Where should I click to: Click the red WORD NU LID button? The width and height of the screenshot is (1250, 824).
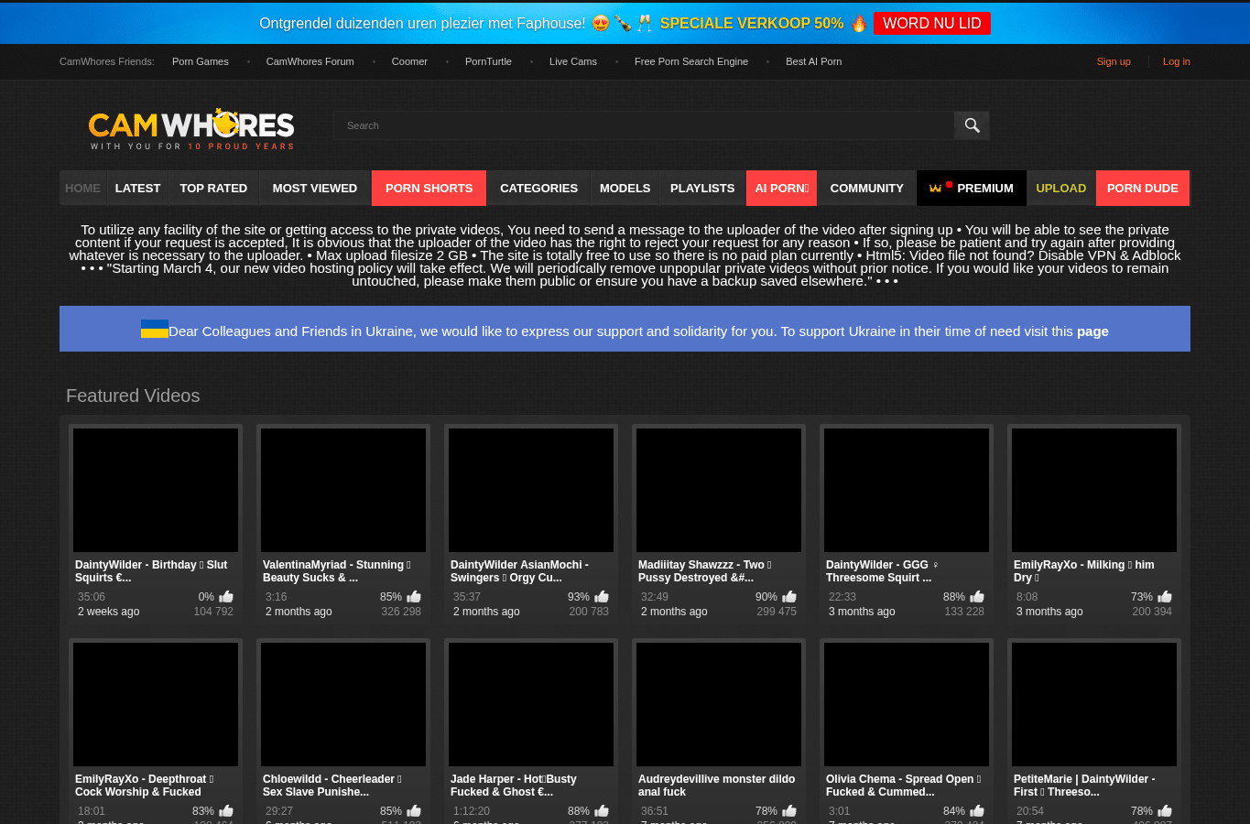931,23
